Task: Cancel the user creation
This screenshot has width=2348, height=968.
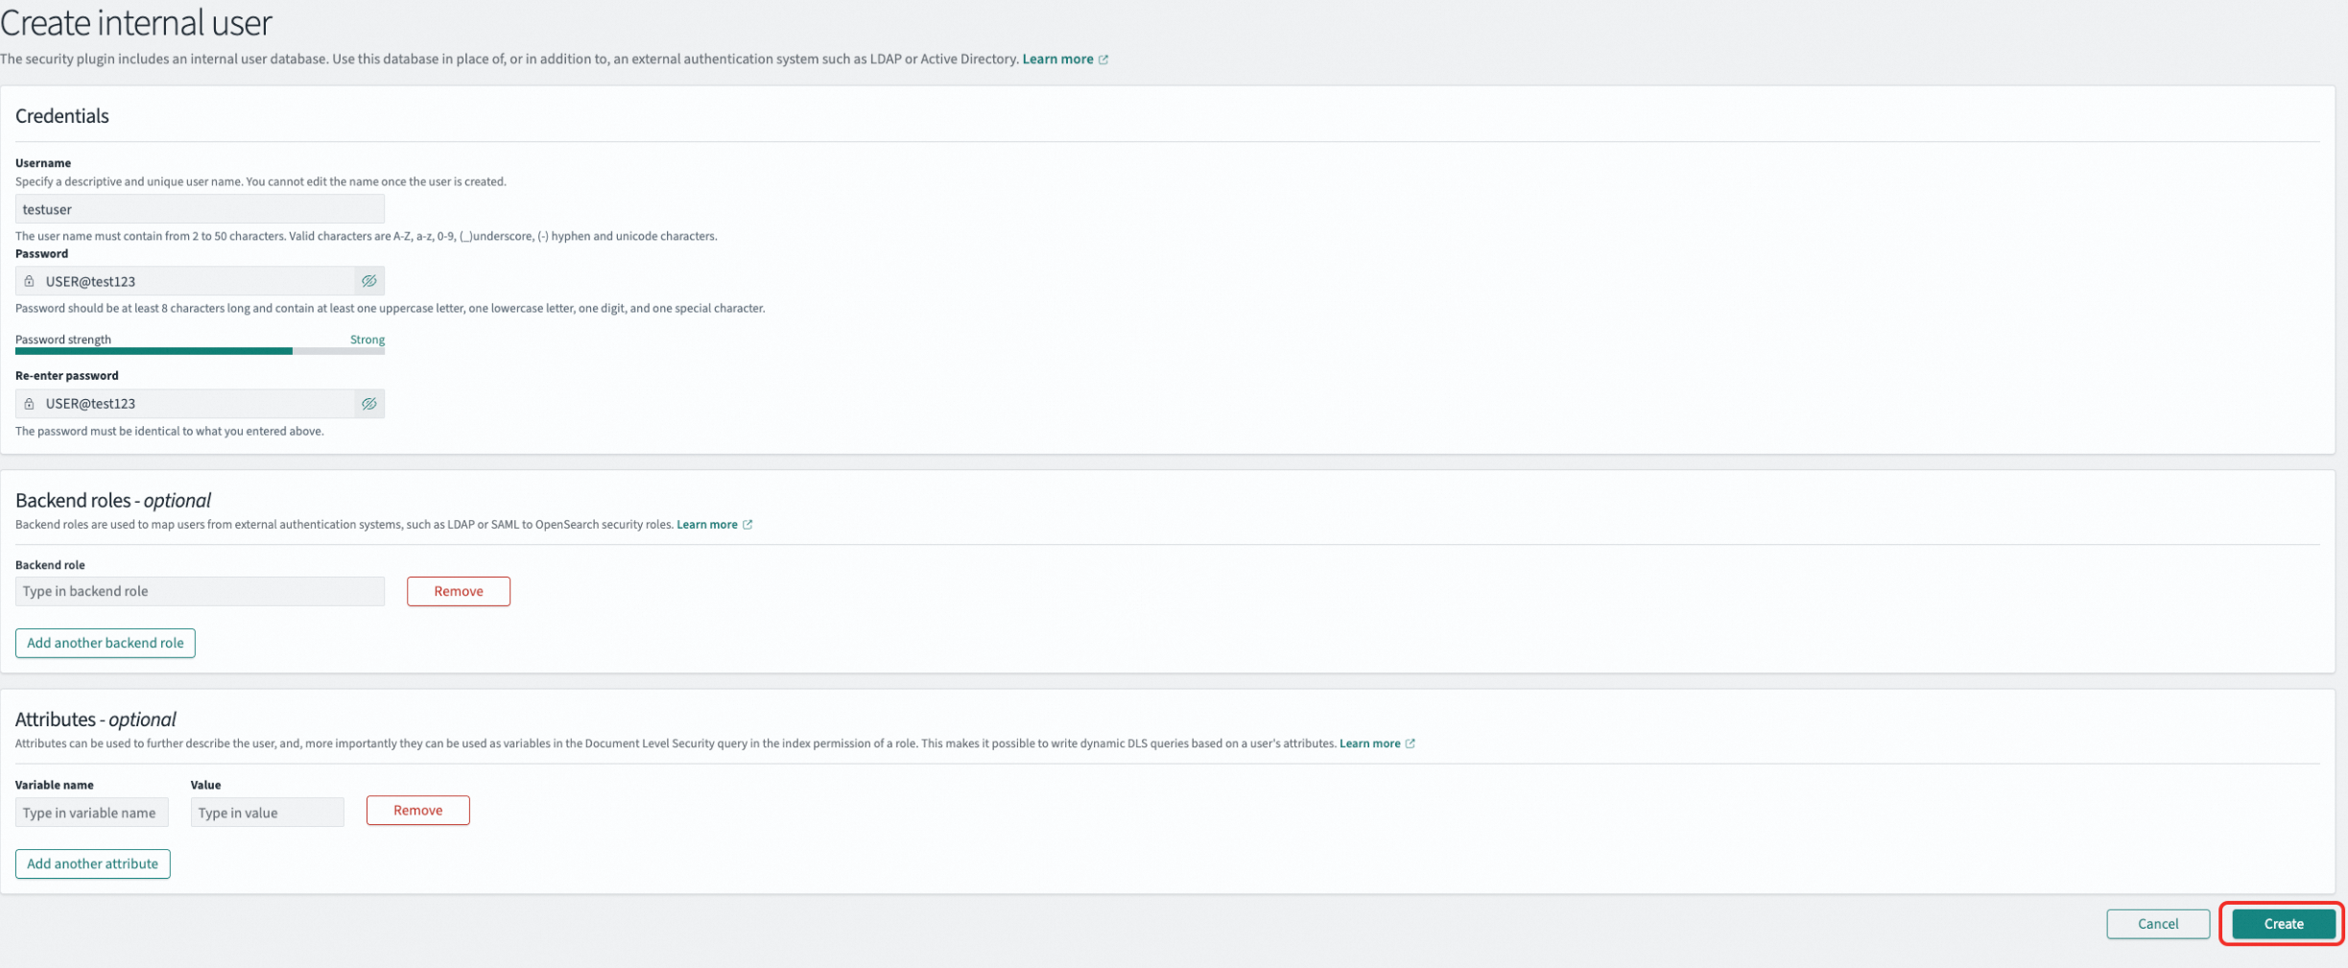Action: tap(2158, 924)
